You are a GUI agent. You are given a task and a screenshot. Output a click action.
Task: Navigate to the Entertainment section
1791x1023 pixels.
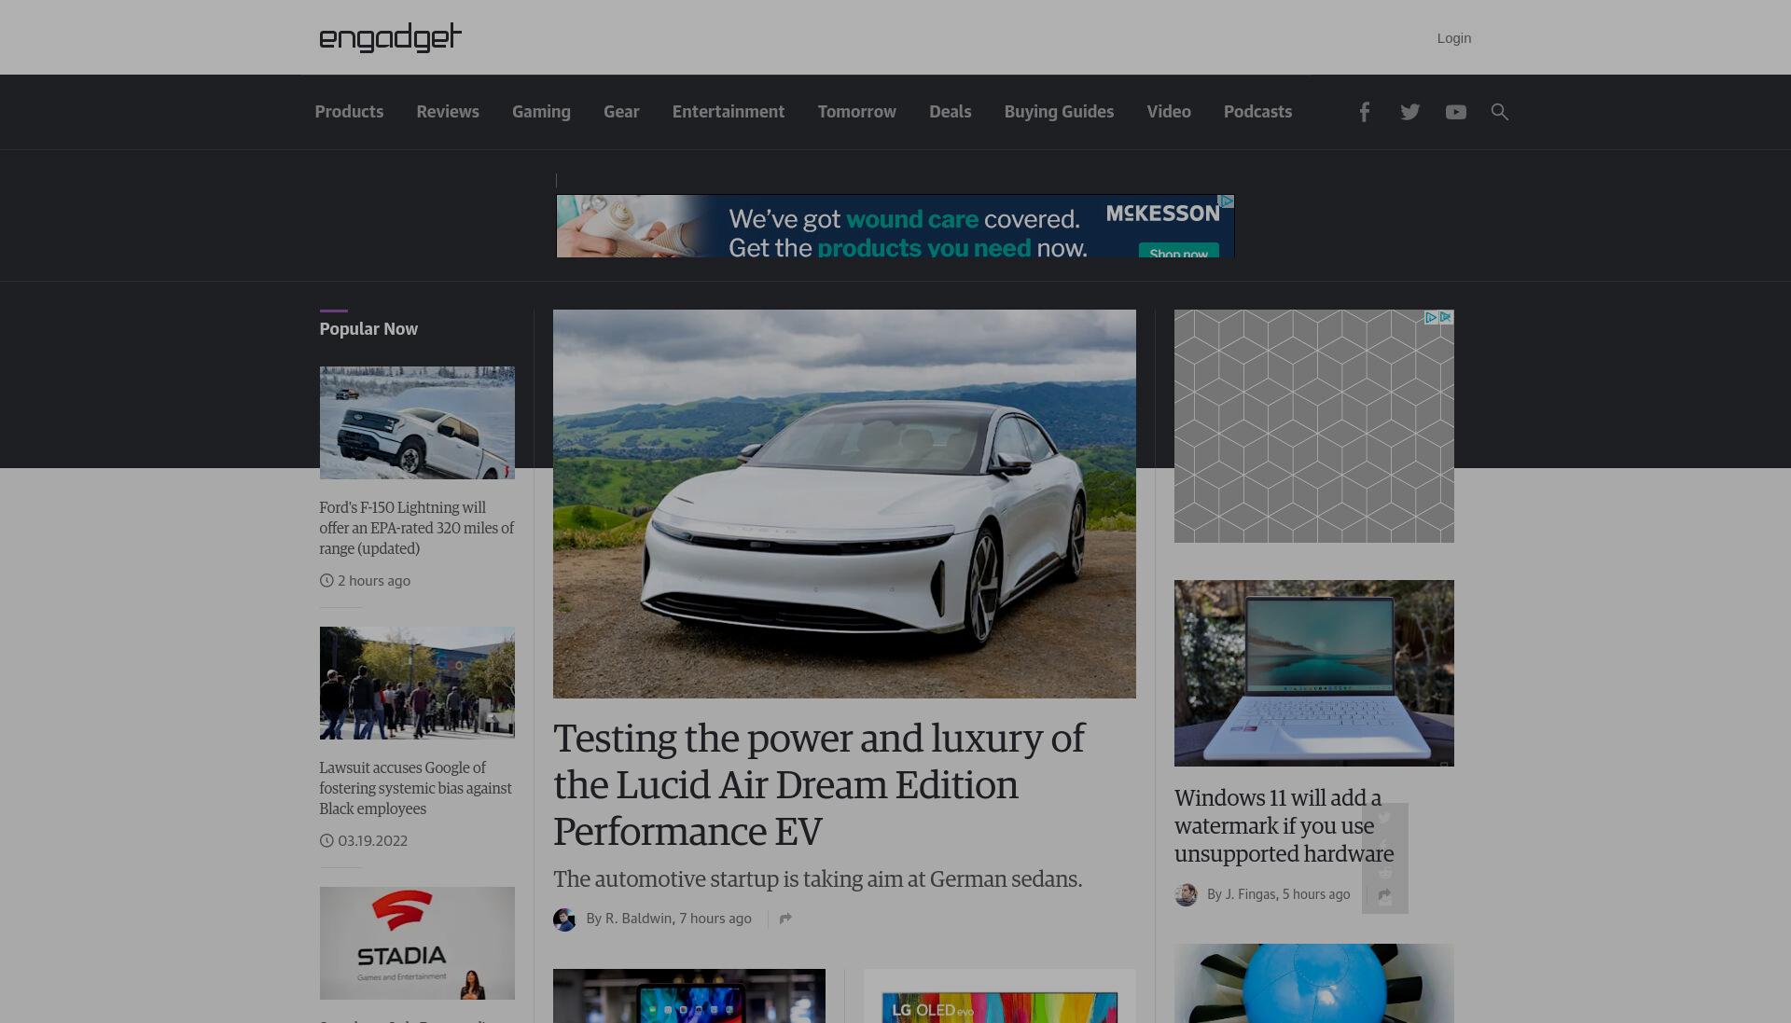[729, 112]
